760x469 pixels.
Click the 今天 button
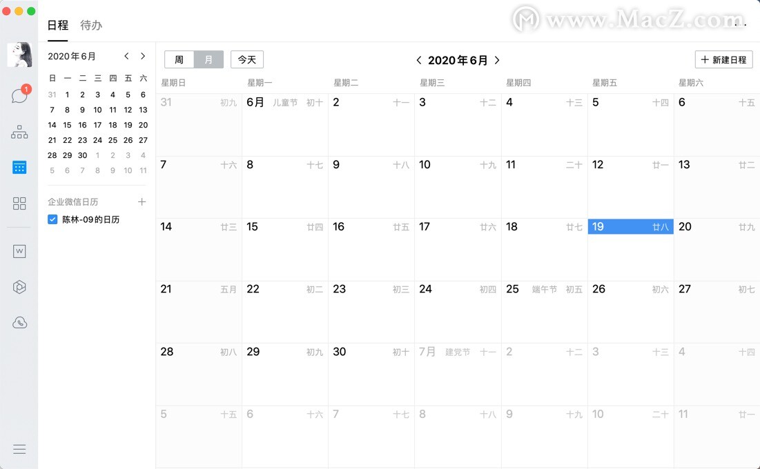[246, 59]
